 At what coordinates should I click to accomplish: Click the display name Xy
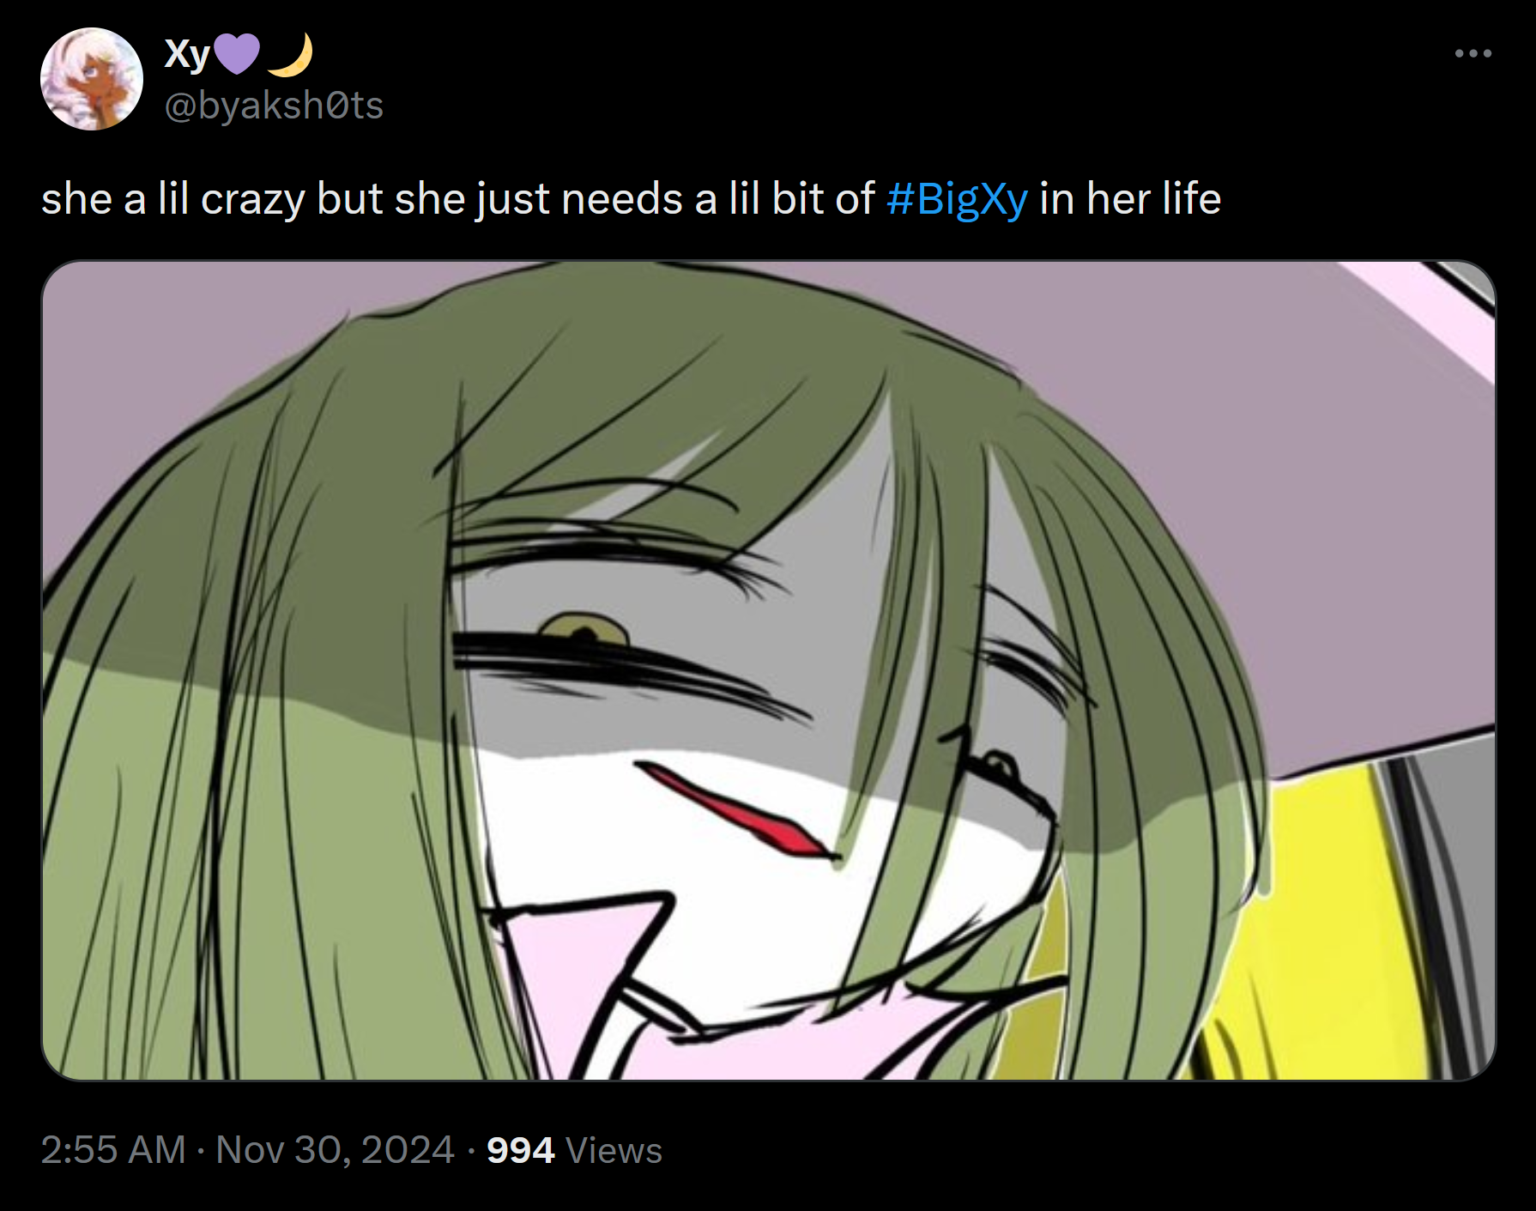tap(187, 55)
